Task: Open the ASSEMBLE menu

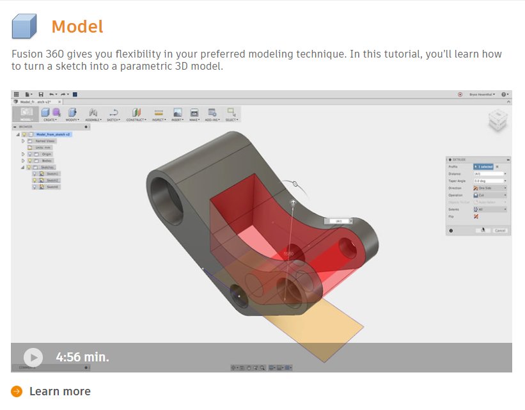Action: 93,120
